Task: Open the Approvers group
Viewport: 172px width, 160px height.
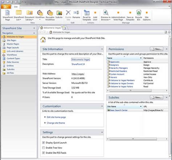Action: (x=115, y=62)
